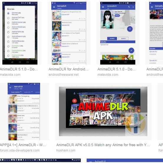Image resolution: width=163 pixels, height=163 pixels.
Task: Select the AnimeHD47 source radio button
Action: pyautogui.click(x=8, y=18)
